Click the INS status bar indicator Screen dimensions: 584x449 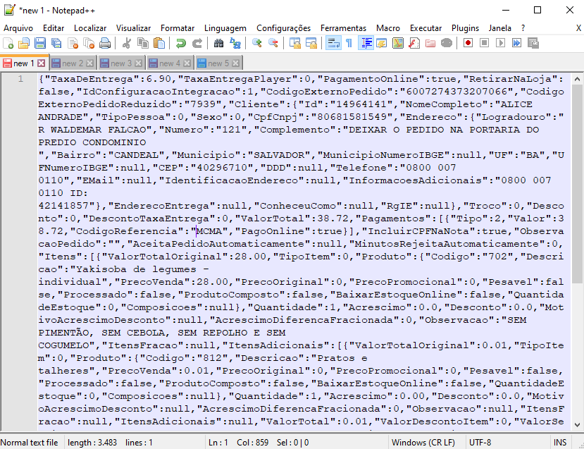tap(560, 442)
